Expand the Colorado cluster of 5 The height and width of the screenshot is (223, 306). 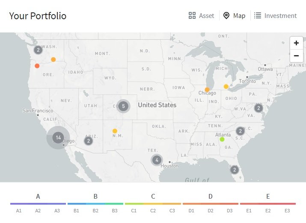point(123,106)
